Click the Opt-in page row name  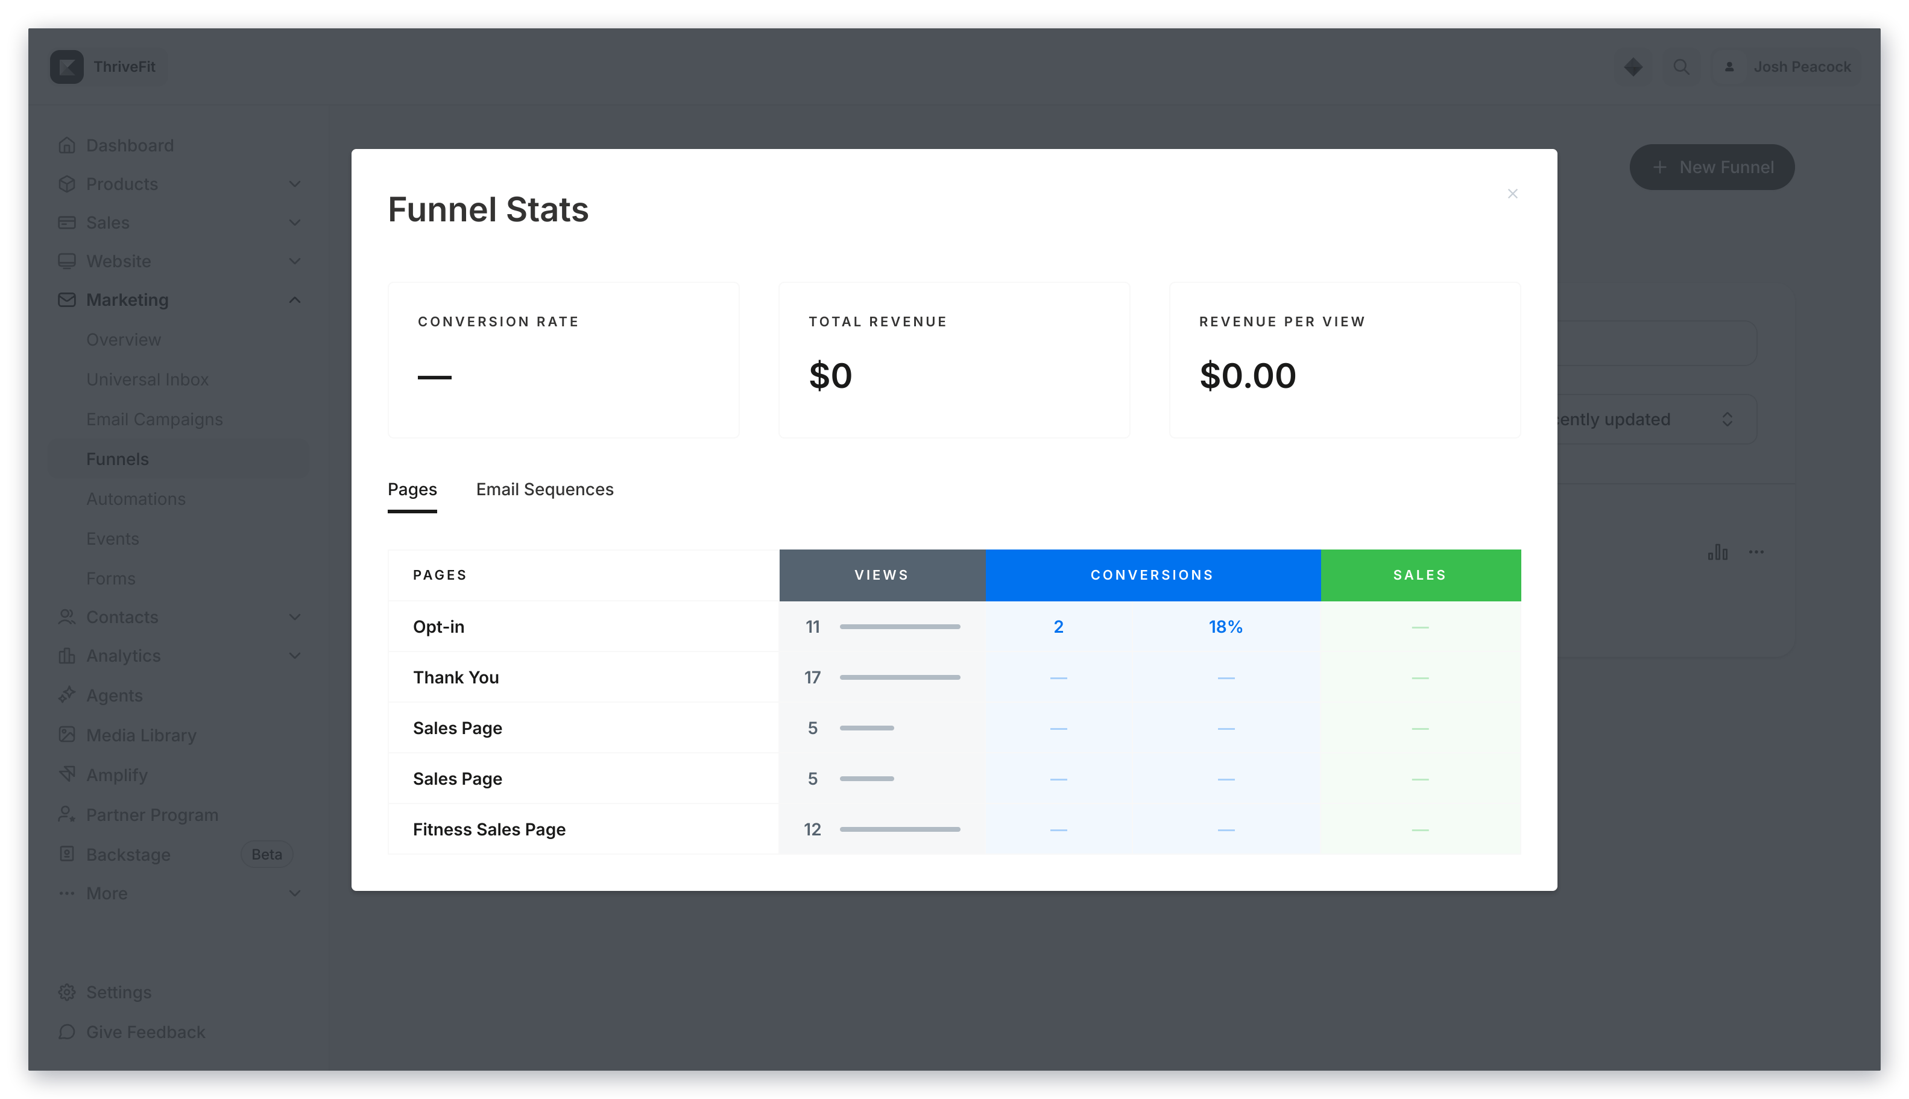tap(438, 627)
